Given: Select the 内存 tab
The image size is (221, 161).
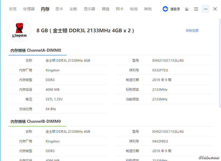Looking at the screenshot, I should 45,9.
